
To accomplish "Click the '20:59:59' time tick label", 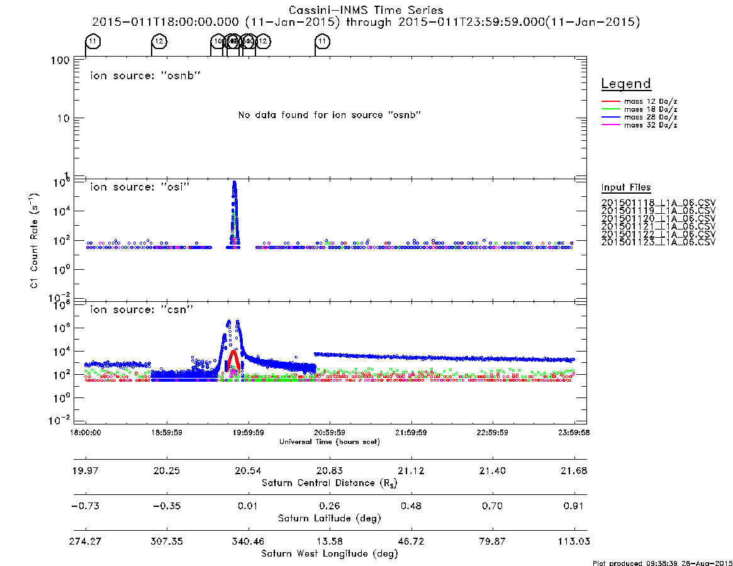I will click(330, 433).
